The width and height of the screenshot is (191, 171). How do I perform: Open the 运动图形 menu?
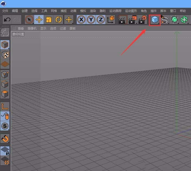click(131, 11)
